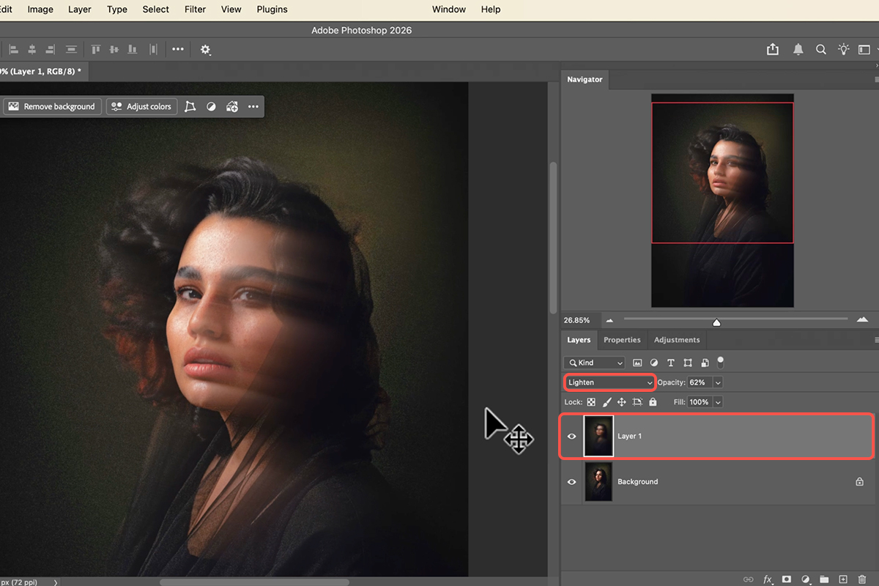
Task: Open the Filter menu
Action: [x=195, y=10]
